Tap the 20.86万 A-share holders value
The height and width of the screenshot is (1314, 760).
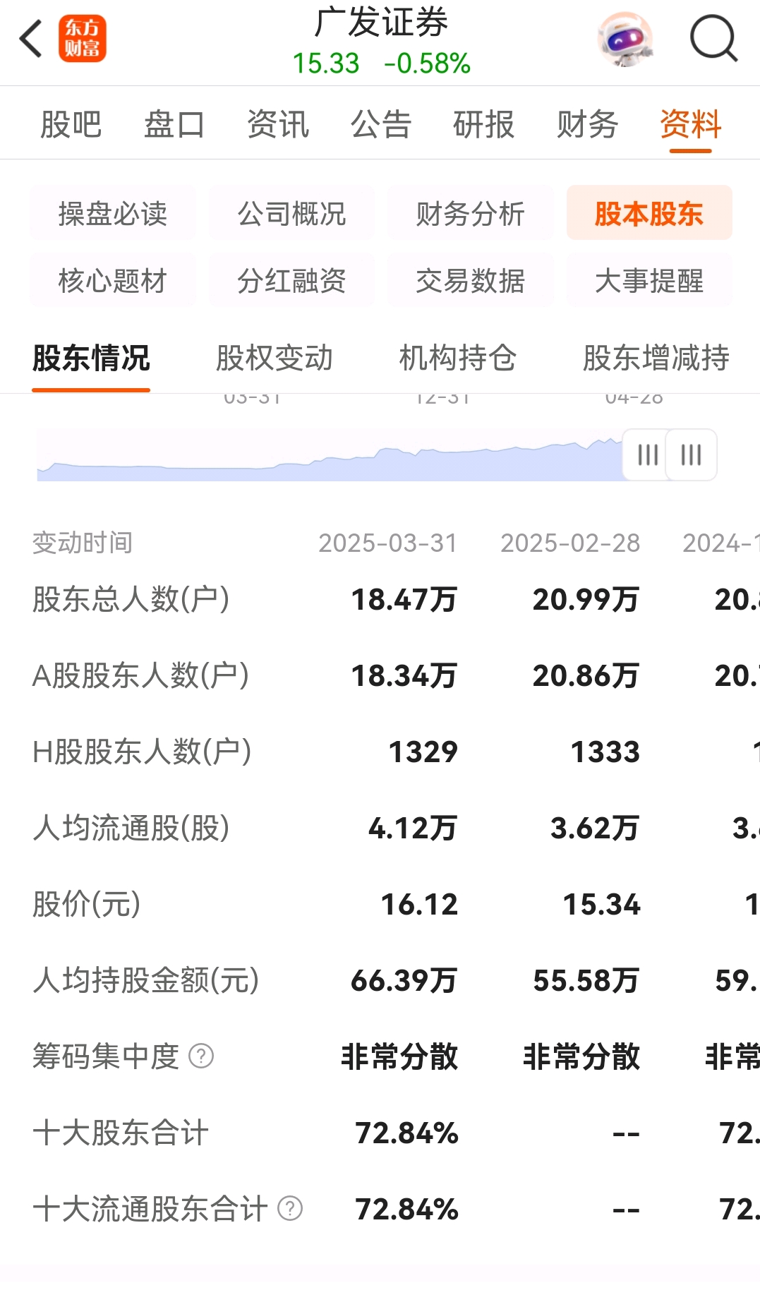pos(586,676)
